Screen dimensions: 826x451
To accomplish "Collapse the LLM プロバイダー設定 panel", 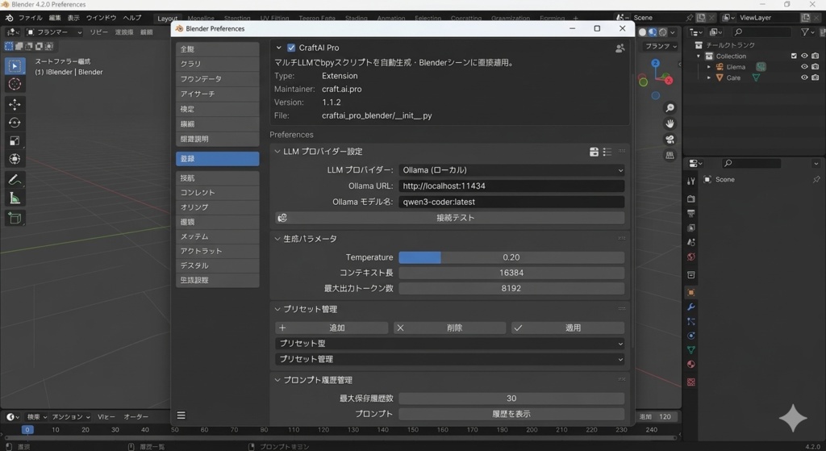I will pos(277,152).
